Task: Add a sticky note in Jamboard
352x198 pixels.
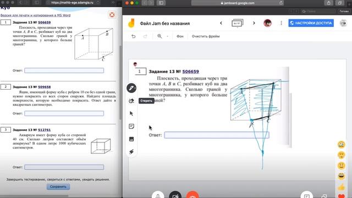Action: (131, 126)
